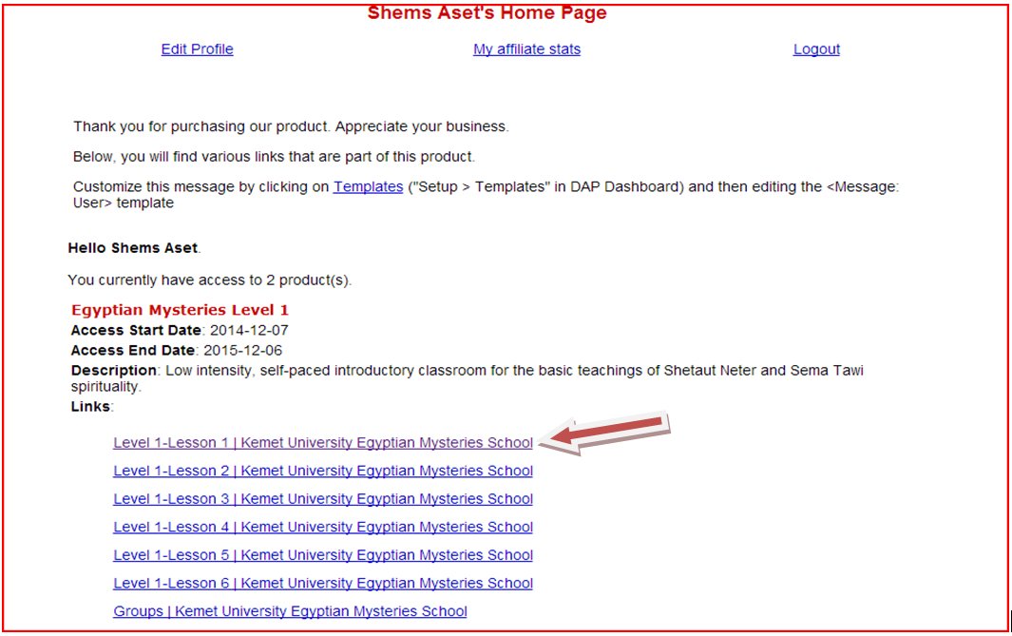Open the Edit Profile link
This screenshot has width=1012, height=636.
click(197, 49)
